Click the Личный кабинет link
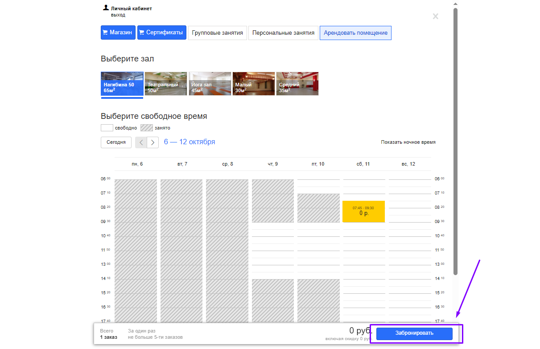540x349 pixels. point(132,8)
